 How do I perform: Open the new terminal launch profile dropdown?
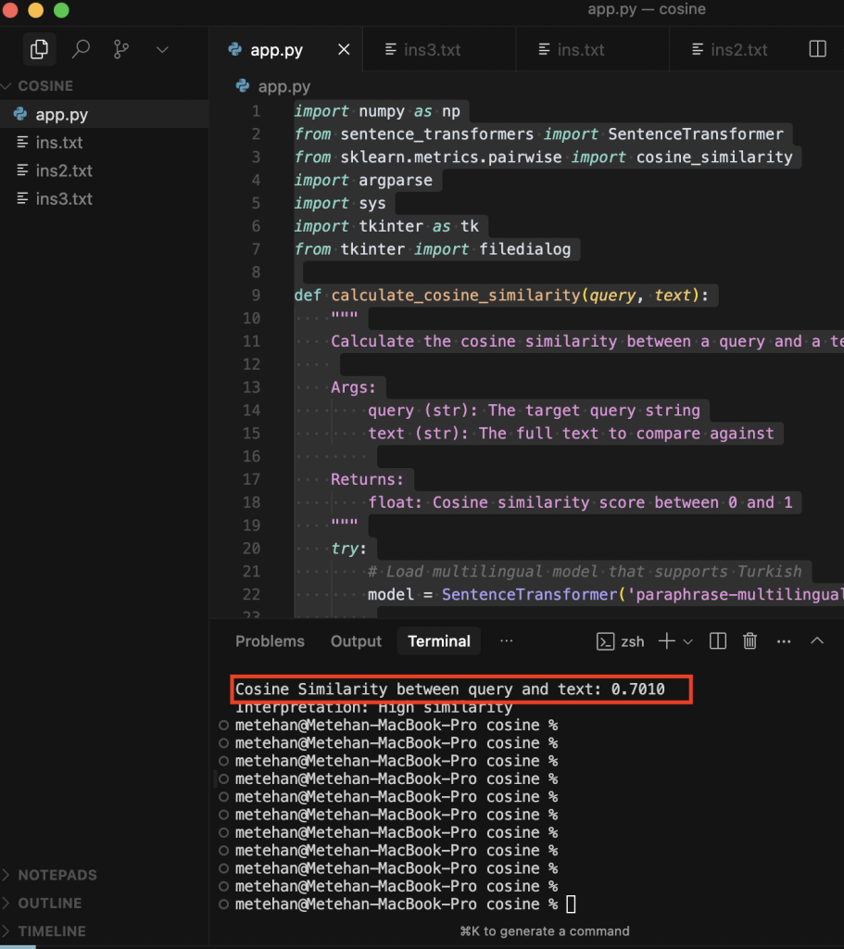coord(687,641)
